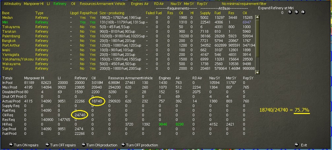Open the Bangkok base
Viewport: 332px width, 150px height.
coord(9,41)
